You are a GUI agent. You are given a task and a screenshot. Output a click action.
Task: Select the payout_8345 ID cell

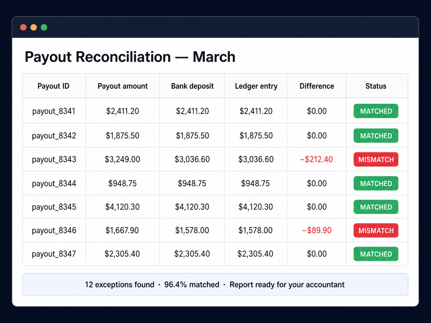pyautogui.click(x=54, y=207)
